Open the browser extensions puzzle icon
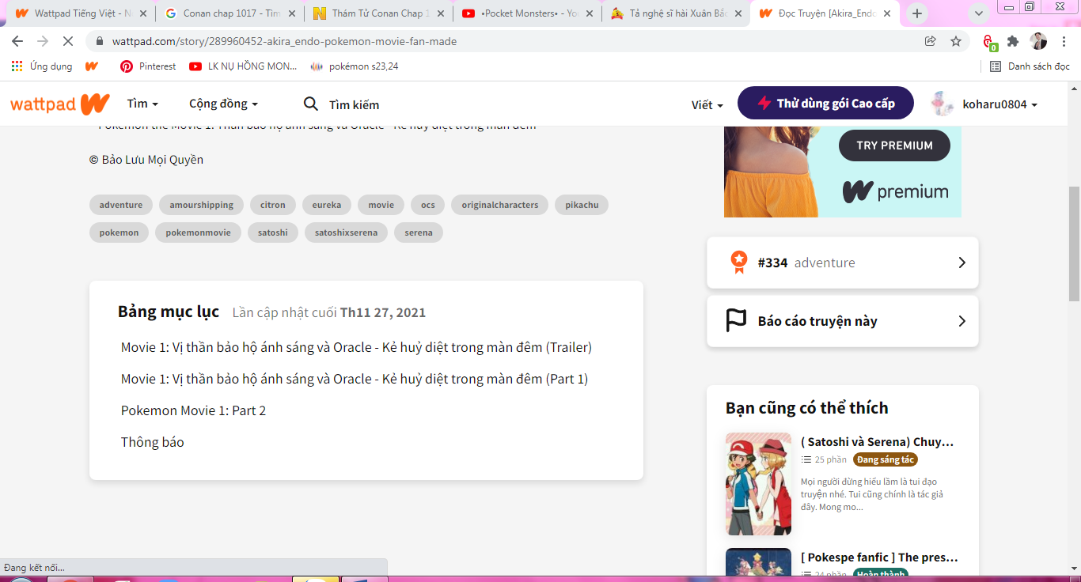1081x582 pixels. coord(1013,41)
